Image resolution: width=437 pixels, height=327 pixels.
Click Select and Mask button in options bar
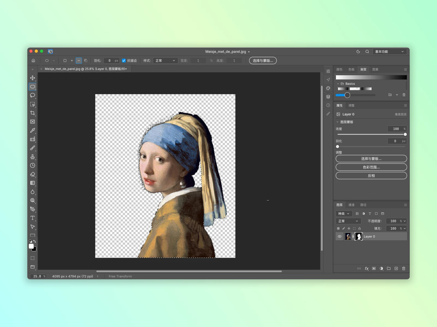tap(263, 60)
